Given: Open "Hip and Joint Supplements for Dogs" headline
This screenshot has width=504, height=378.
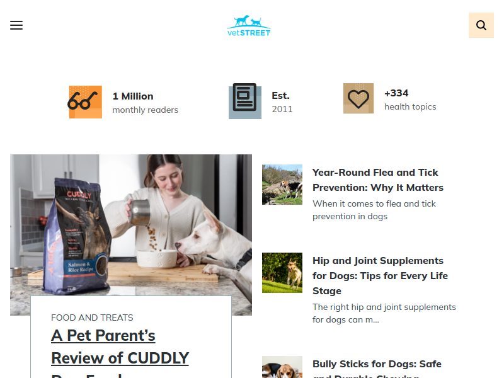Looking at the screenshot, I should point(380,276).
